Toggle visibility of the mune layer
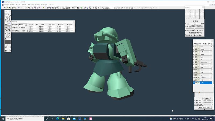The height and width of the screenshot is (121, 215). 196,55
